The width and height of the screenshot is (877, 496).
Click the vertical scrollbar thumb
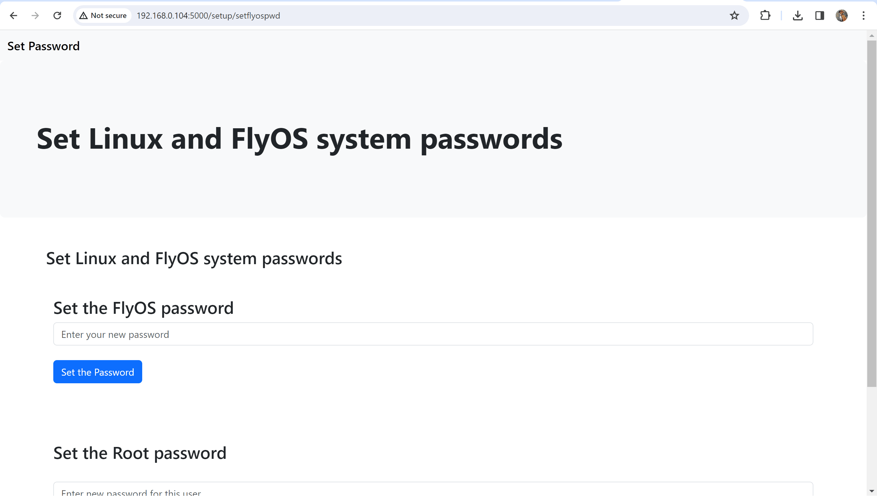pos(872,214)
